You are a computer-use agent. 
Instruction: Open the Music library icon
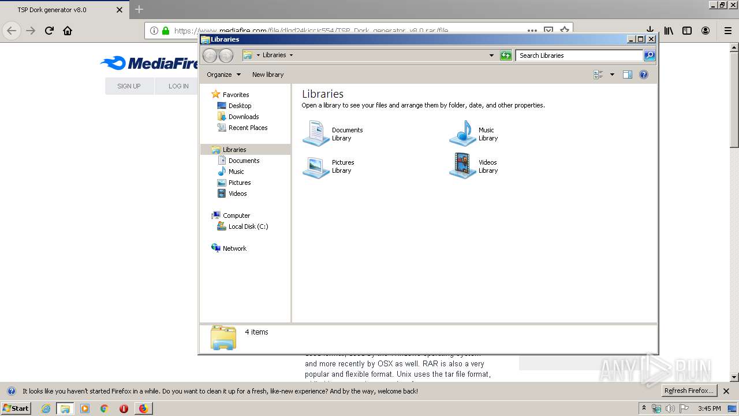[x=462, y=133]
